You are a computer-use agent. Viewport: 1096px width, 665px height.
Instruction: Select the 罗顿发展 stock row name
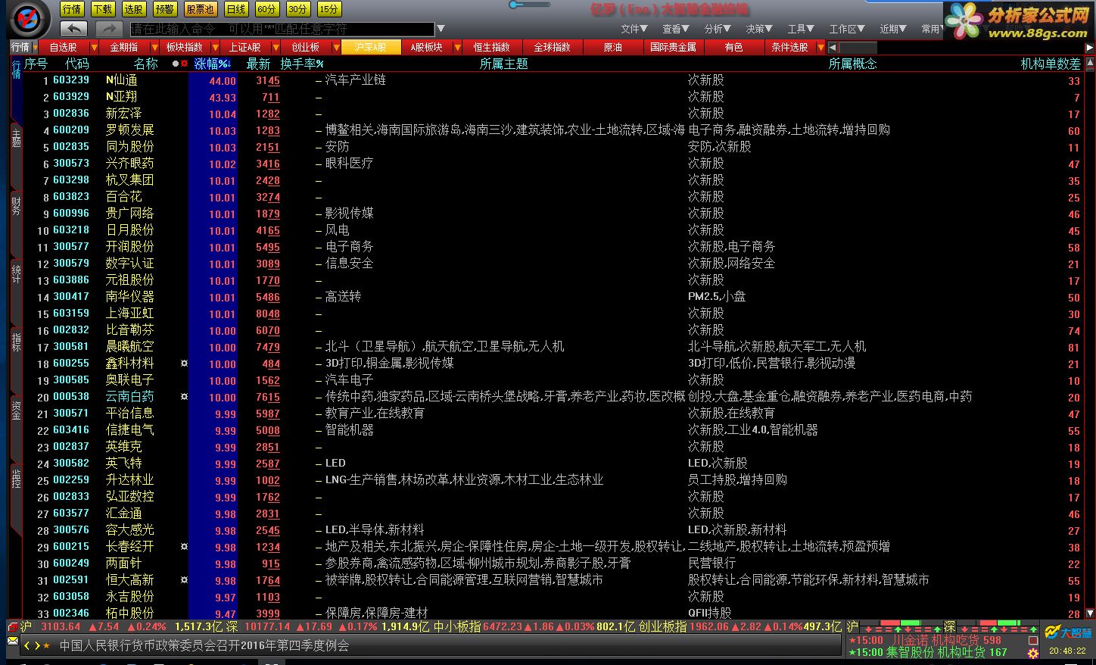tap(129, 130)
